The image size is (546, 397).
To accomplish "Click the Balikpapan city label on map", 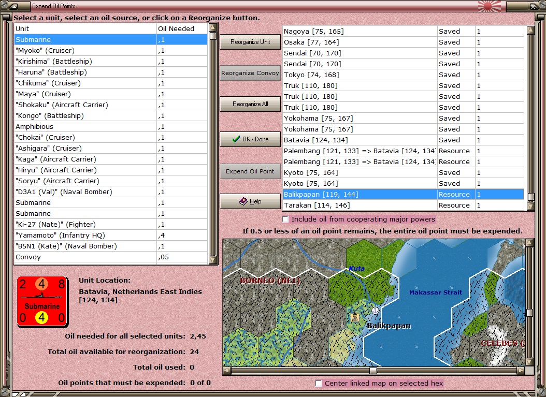I will [x=389, y=326].
